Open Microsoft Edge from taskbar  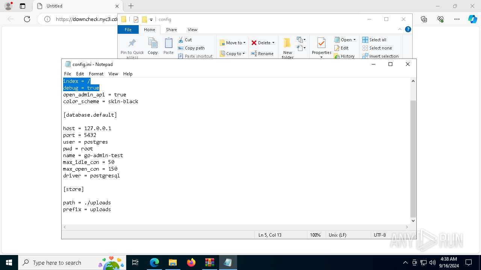coord(154,262)
